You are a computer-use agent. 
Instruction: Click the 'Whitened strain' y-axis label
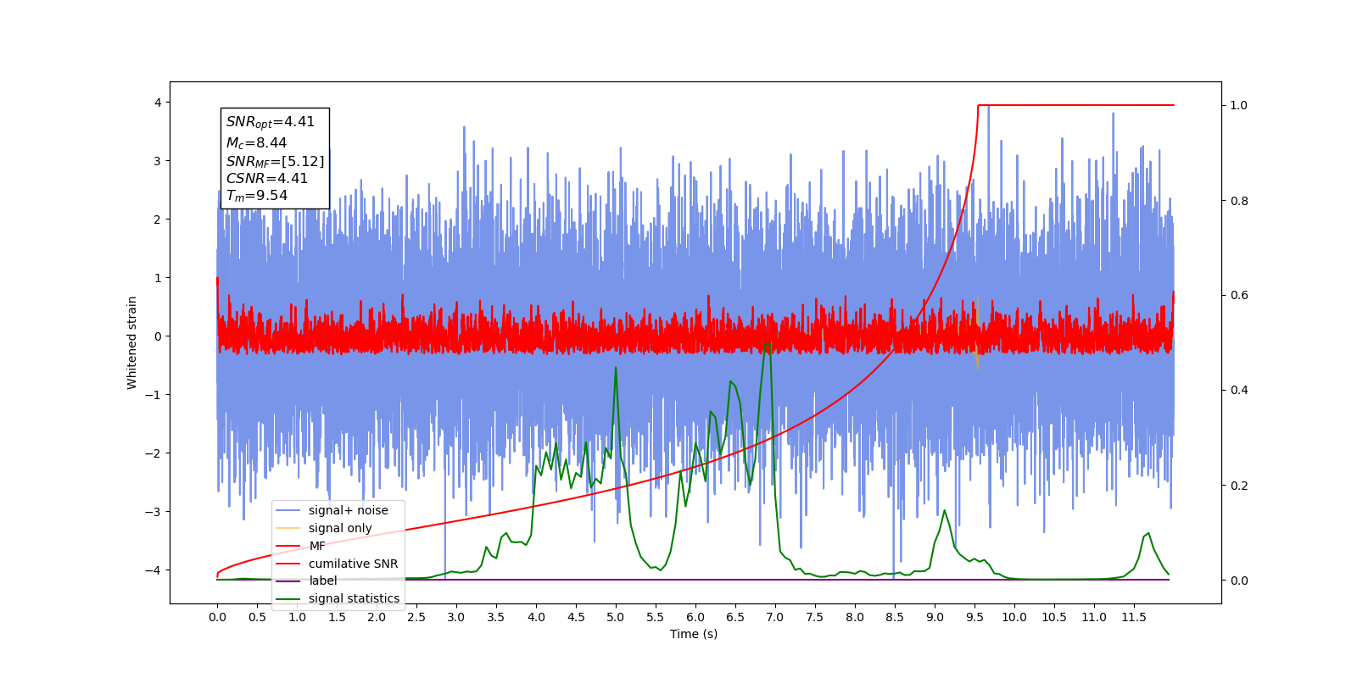click(x=132, y=342)
